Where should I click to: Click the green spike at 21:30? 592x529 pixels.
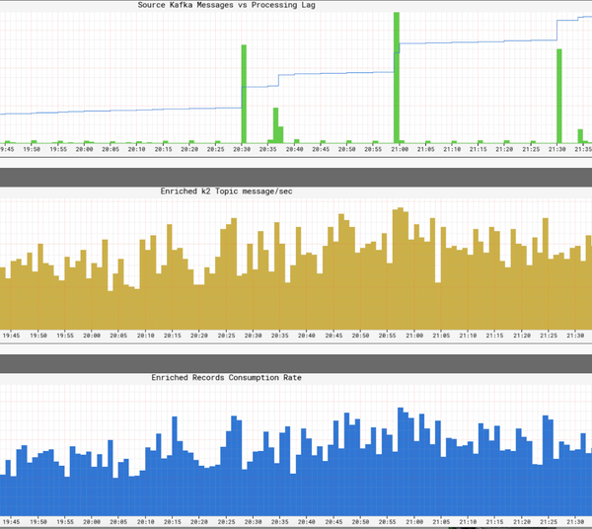(x=559, y=96)
